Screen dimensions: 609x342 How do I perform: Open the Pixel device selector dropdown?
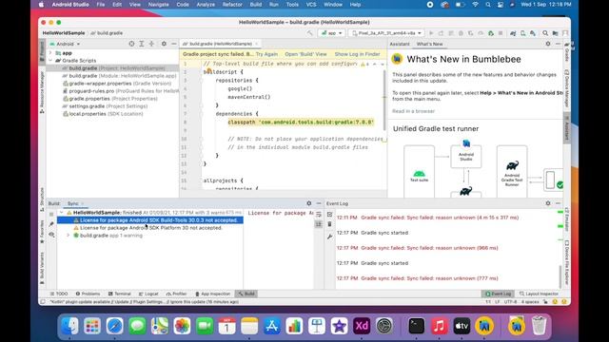(386, 33)
